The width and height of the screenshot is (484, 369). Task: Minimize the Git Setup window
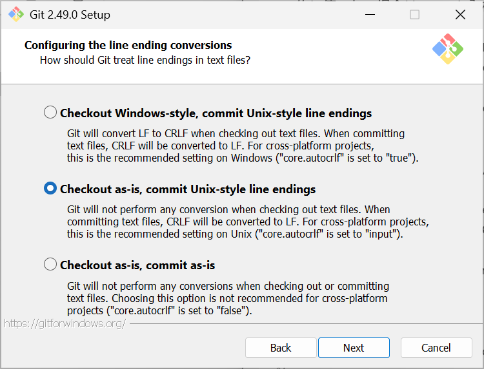click(368, 14)
